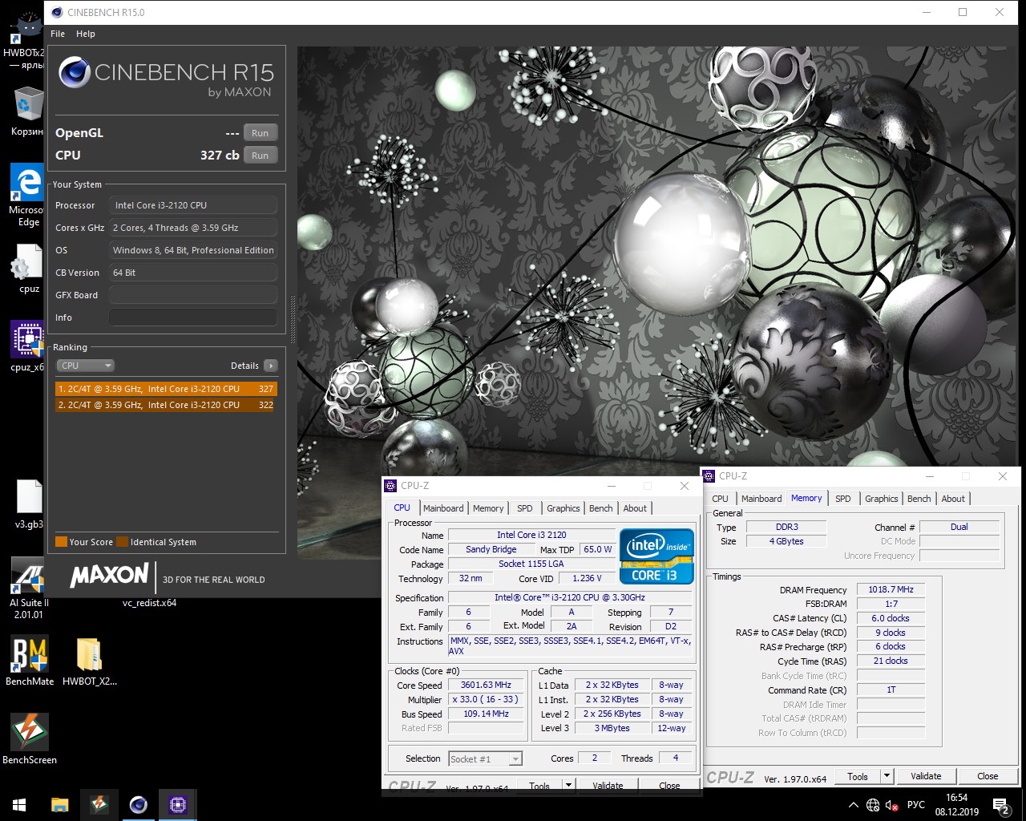Open network status tray icon
The height and width of the screenshot is (821, 1026).
point(873,805)
